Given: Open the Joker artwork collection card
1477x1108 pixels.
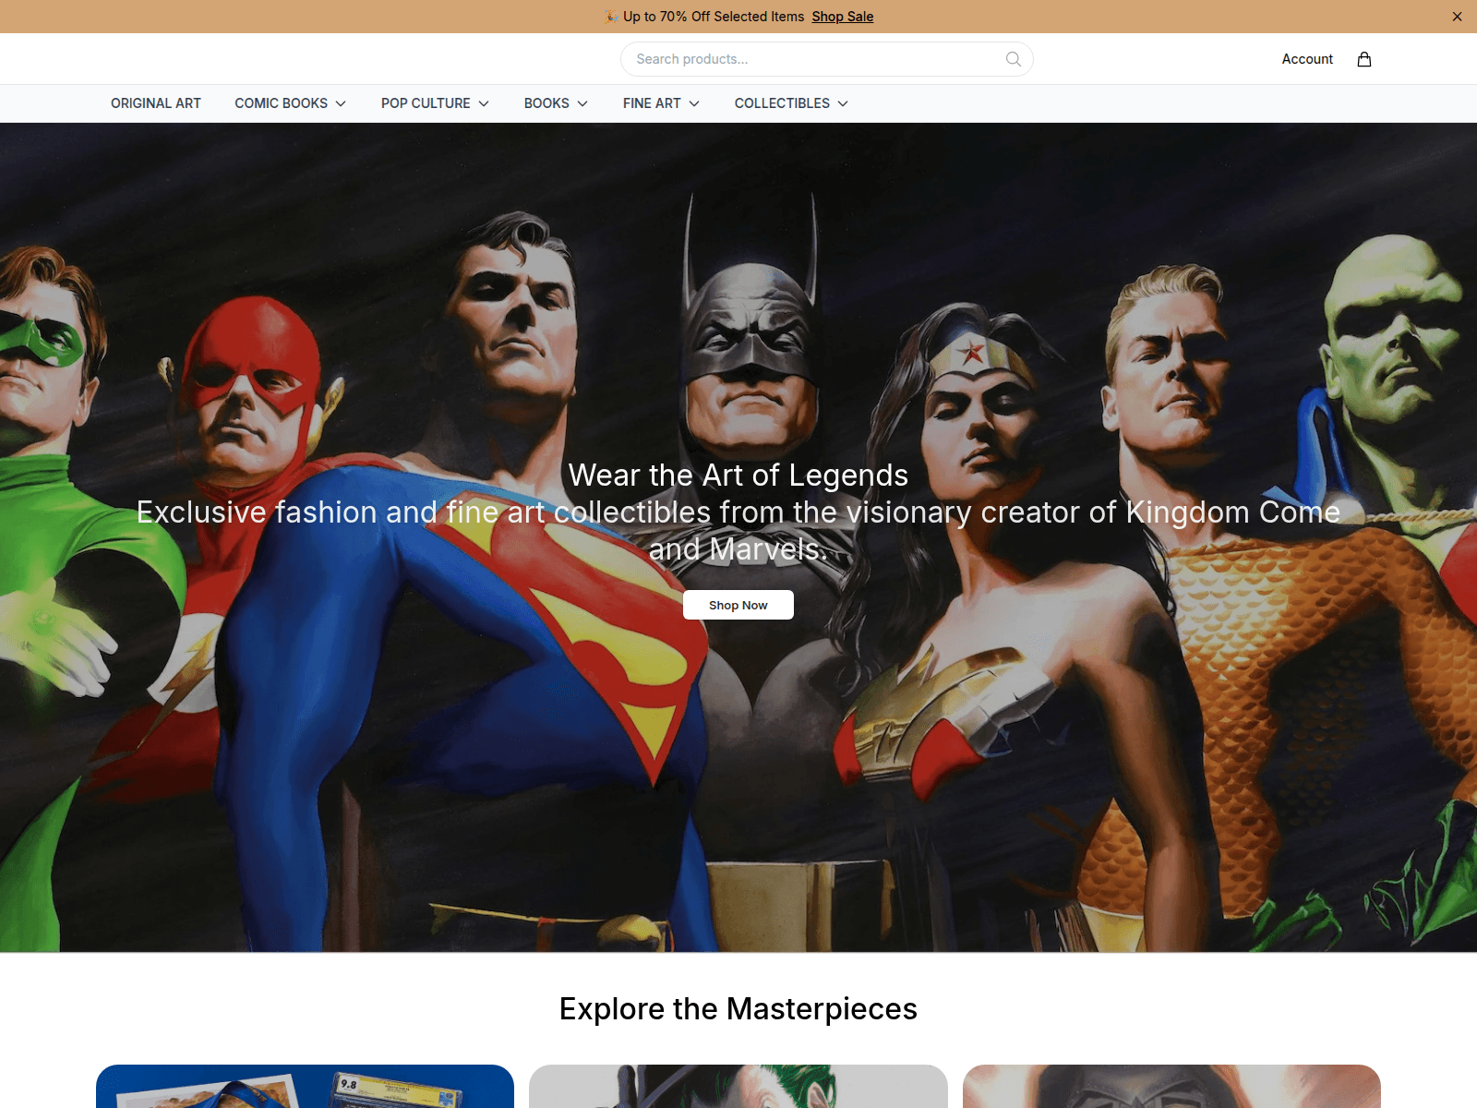Looking at the screenshot, I should coord(738,1087).
